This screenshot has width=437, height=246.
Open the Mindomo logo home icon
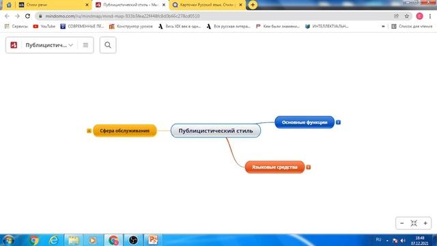14,45
